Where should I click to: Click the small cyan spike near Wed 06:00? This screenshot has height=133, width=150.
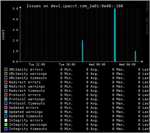(x=136, y=56)
